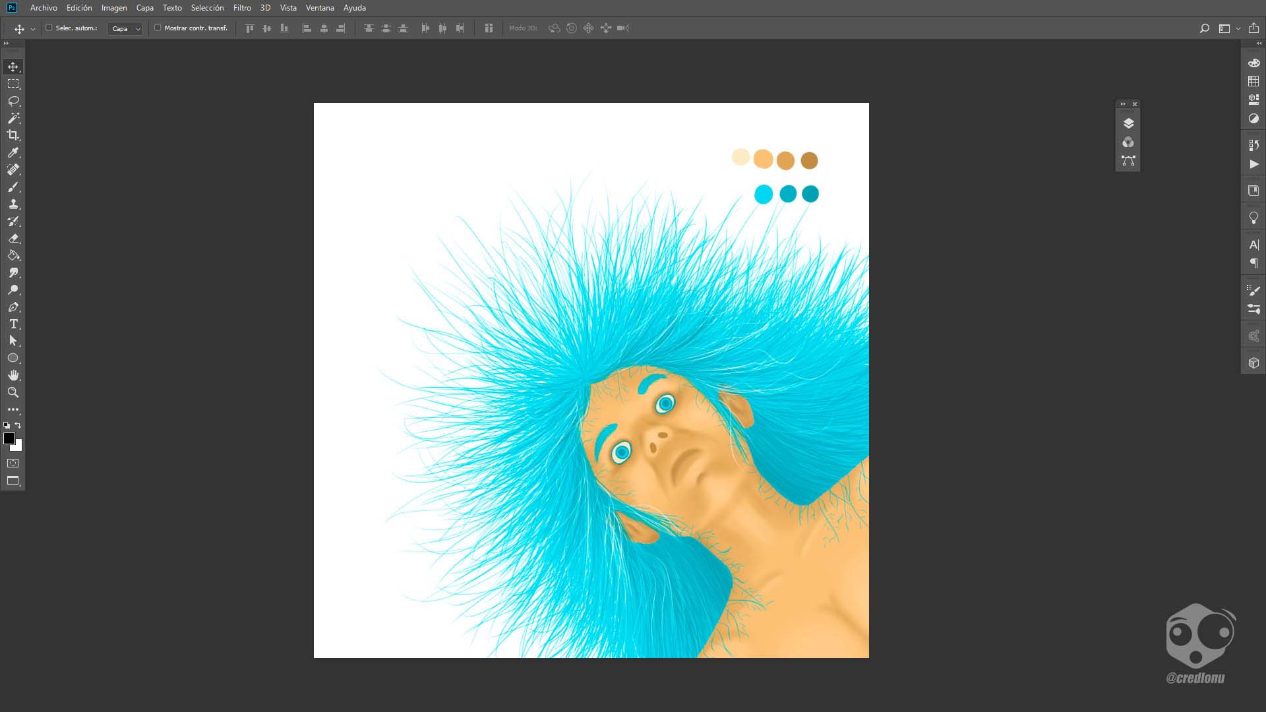Select the Clone Stamp tool

coord(13,204)
